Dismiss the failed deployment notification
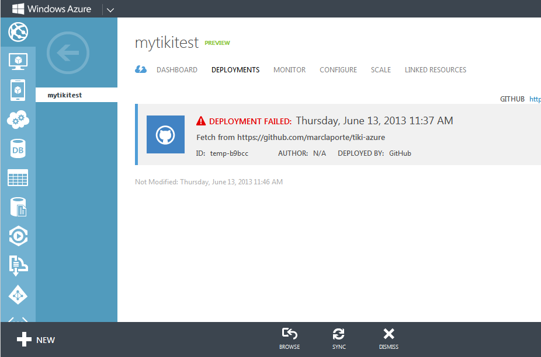The height and width of the screenshot is (357, 541). [389, 338]
